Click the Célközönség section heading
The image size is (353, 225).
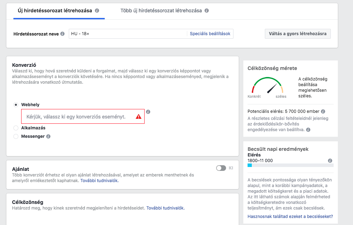coord(28,202)
